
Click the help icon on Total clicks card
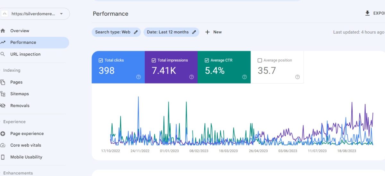(x=139, y=77)
